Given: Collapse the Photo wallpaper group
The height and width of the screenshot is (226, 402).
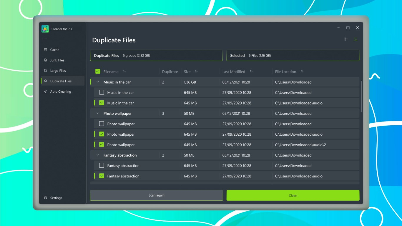Looking at the screenshot, I should [98, 113].
